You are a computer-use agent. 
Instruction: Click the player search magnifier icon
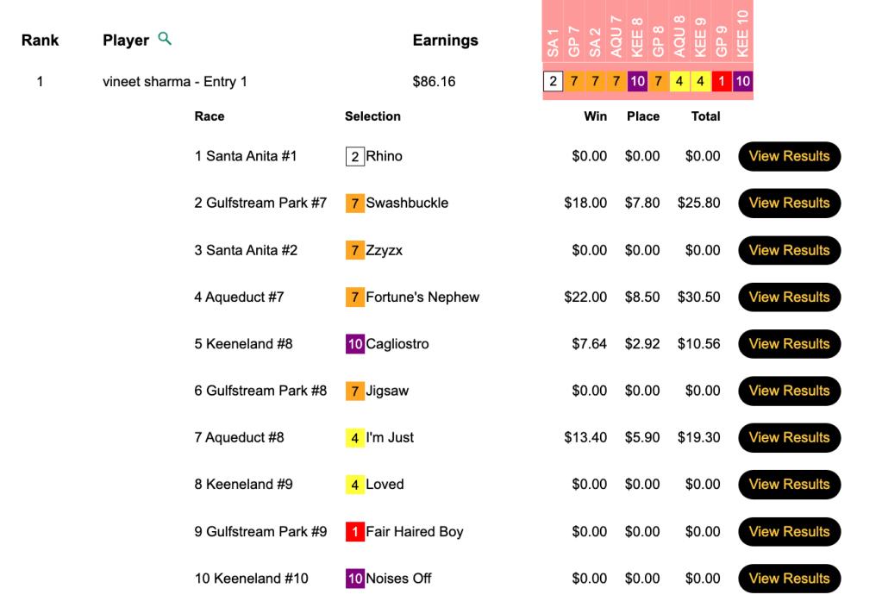(165, 39)
